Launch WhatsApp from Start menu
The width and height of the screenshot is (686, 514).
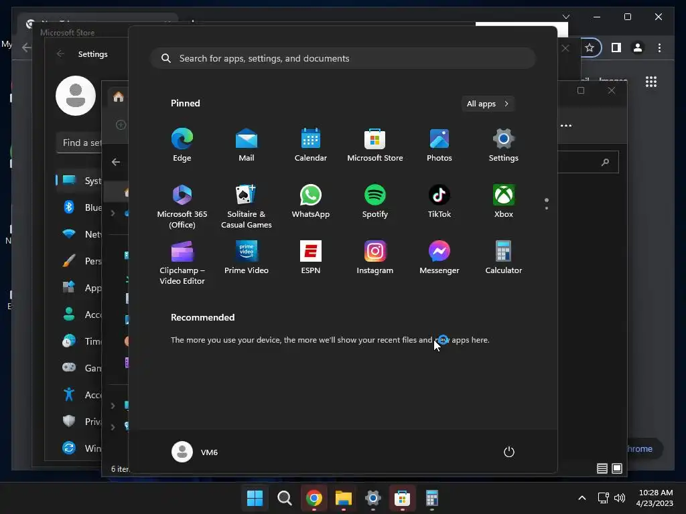(x=311, y=201)
